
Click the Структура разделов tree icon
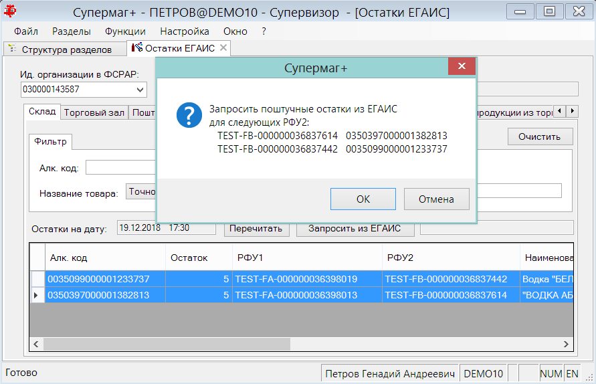coord(13,49)
